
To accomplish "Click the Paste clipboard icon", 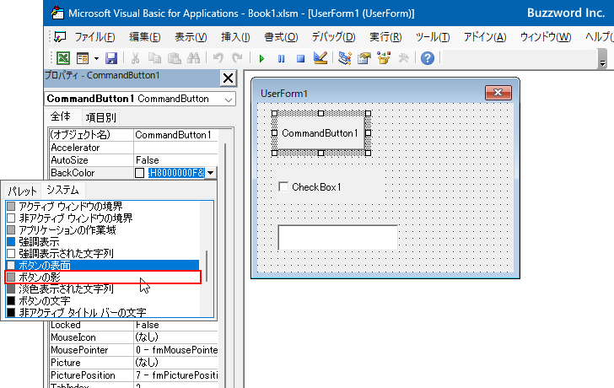I will click(x=175, y=58).
